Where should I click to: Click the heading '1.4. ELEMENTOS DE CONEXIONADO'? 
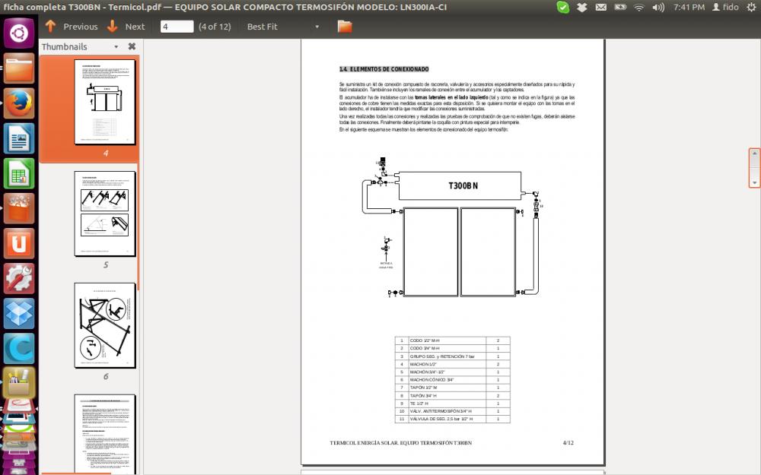pos(384,69)
